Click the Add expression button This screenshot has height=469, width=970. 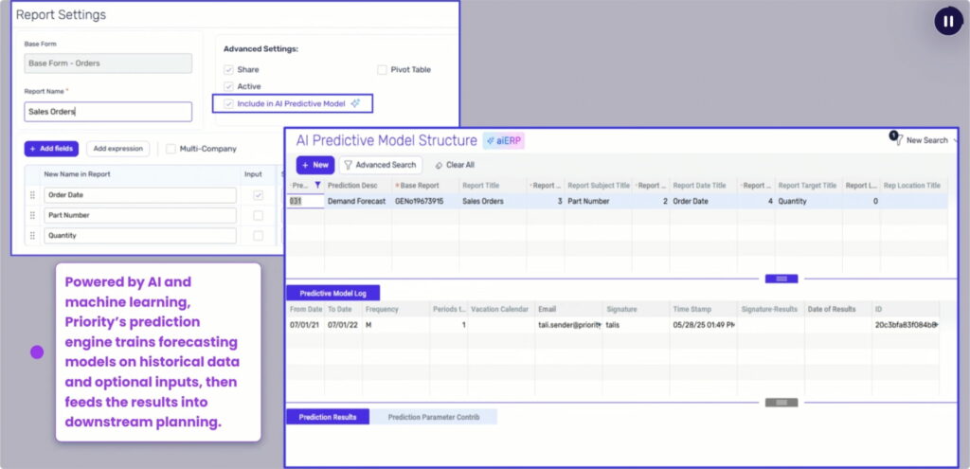coord(117,149)
